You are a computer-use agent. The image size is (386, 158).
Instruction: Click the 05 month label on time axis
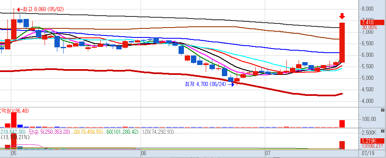14,153
